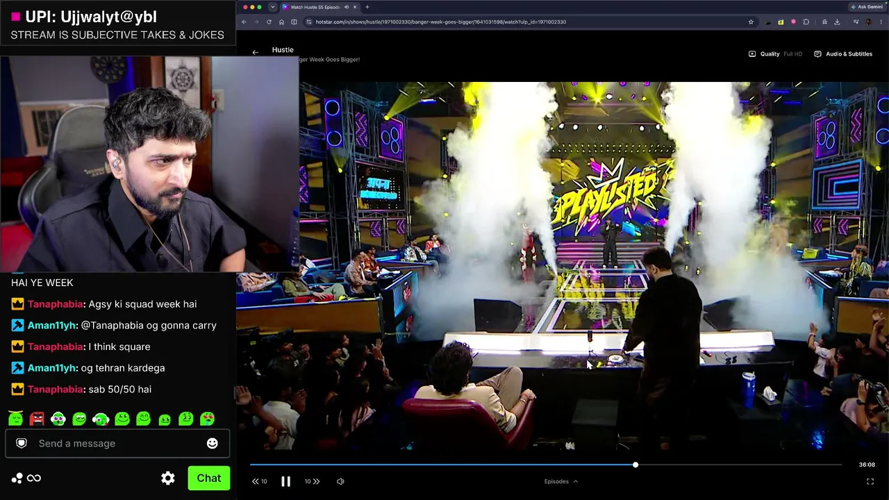Click the blue badge beside 'og tehran kardega'
Image resolution: width=889 pixels, height=500 pixels.
point(17,368)
